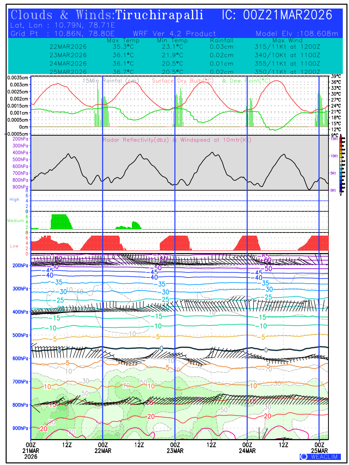The width and height of the screenshot is (349, 465).
Task: Click the 00Z 21MAR 2026 start label
Action: tap(31, 450)
